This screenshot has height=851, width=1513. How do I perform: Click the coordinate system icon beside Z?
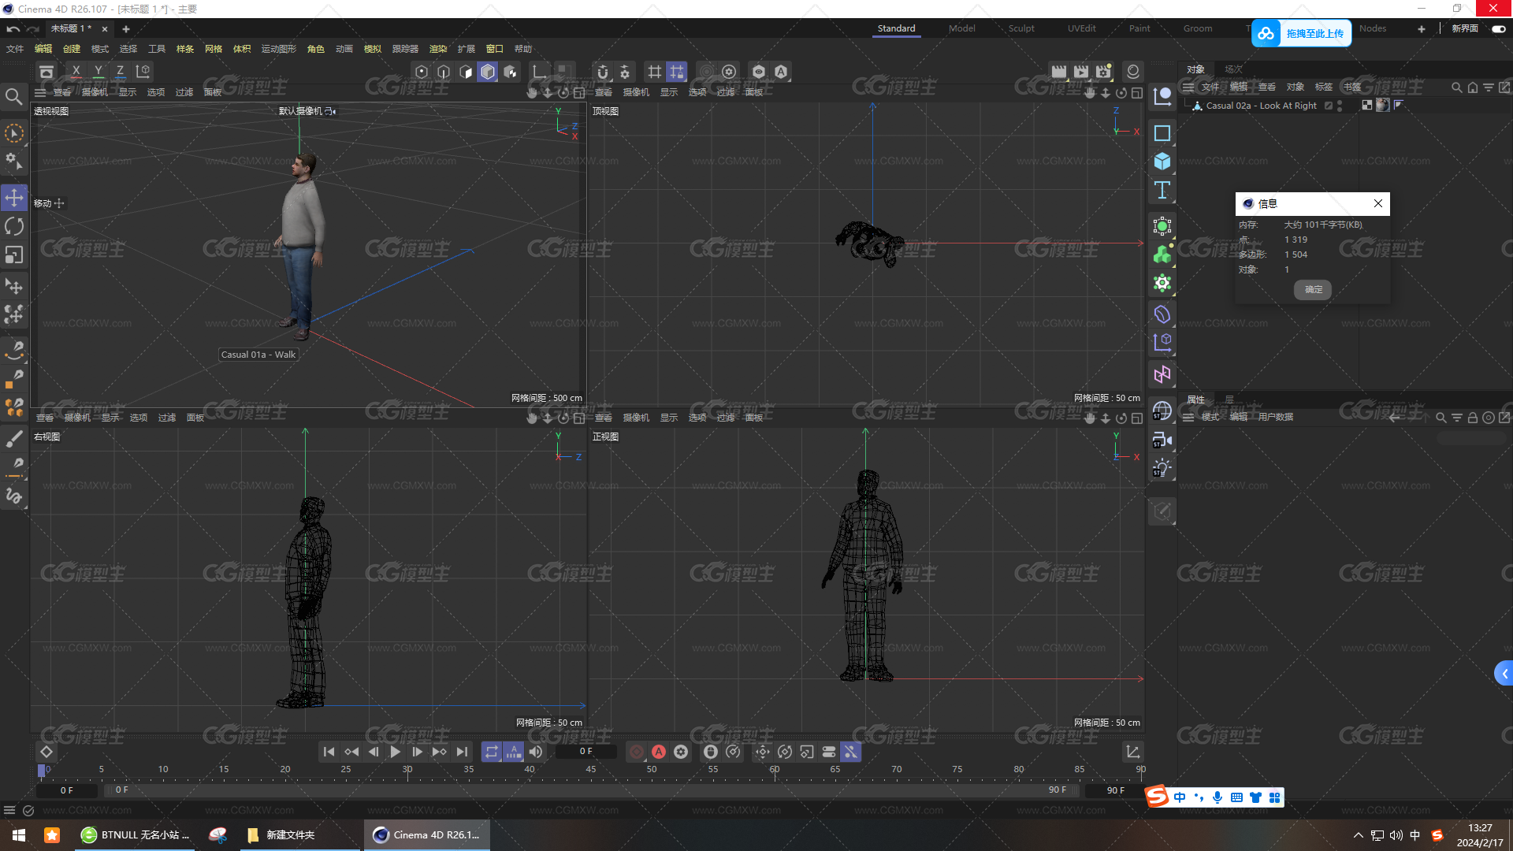(143, 72)
